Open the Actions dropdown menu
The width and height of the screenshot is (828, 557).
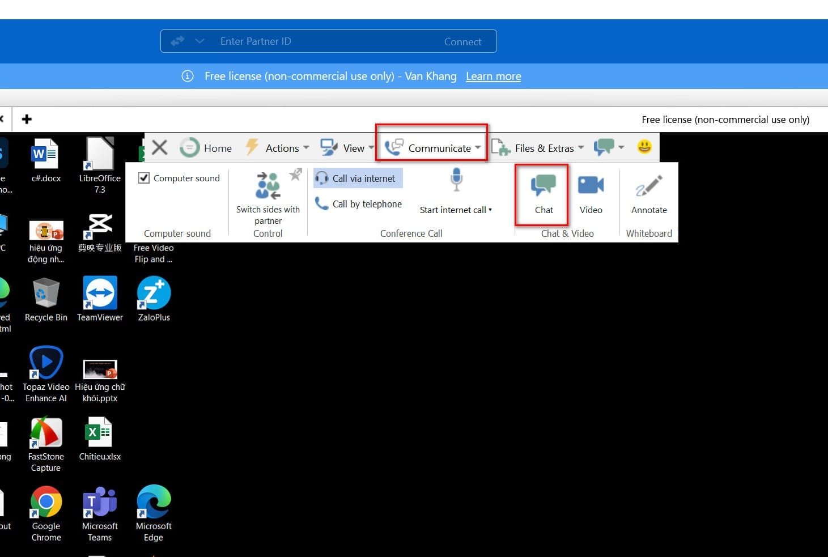coord(277,147)
